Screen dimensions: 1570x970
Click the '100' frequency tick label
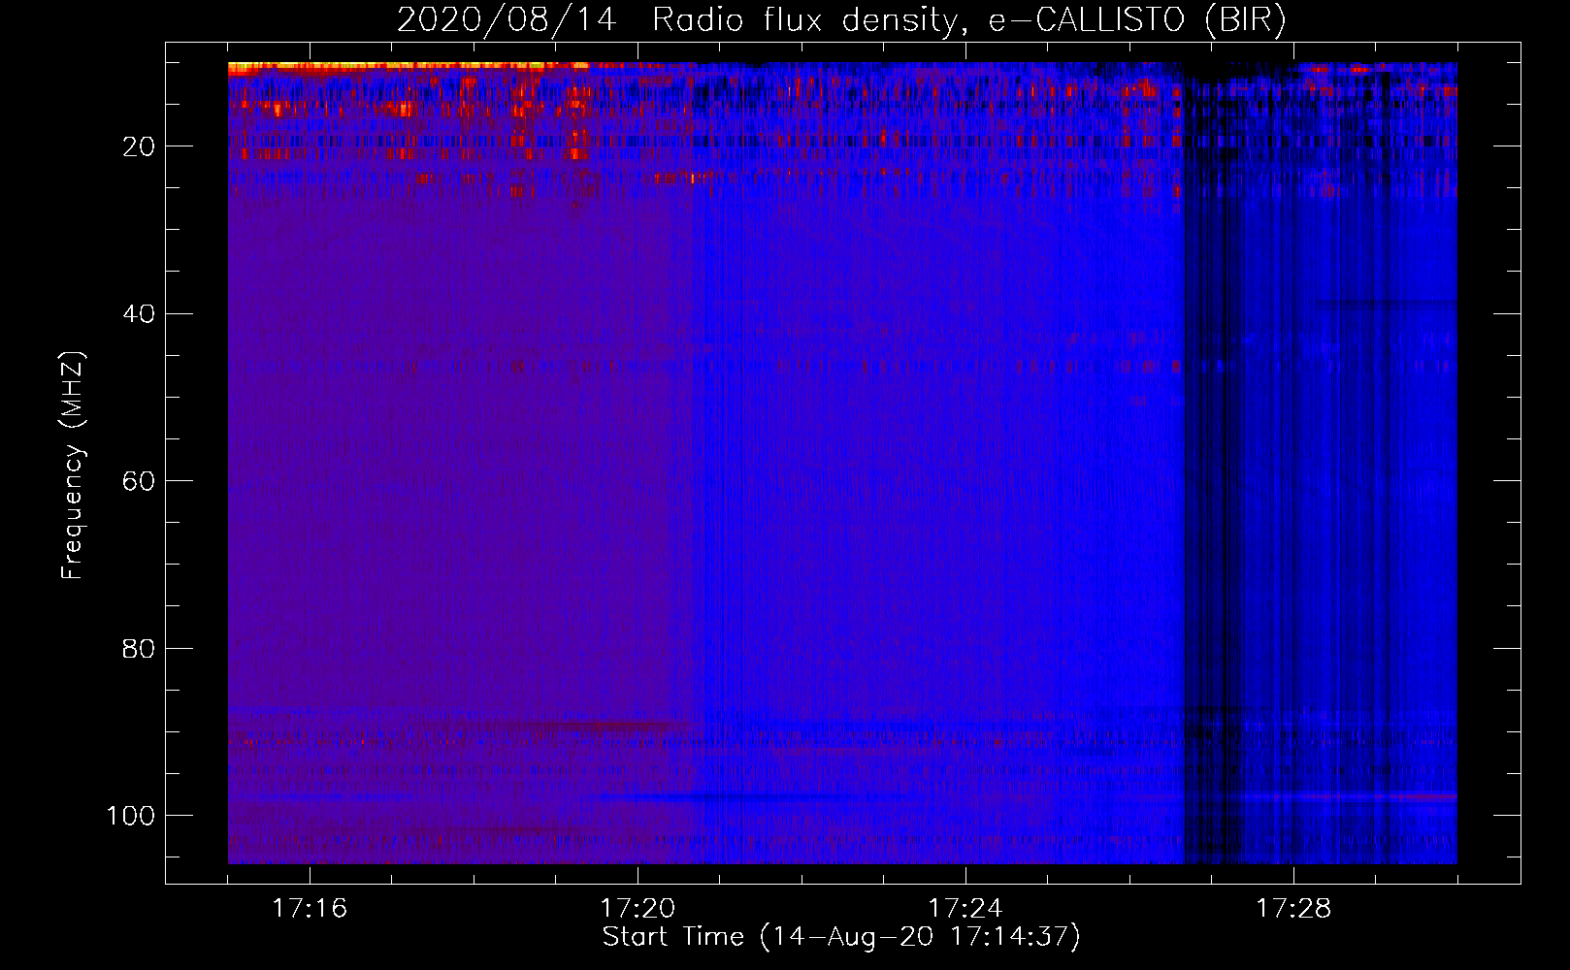tap(131, 816)
